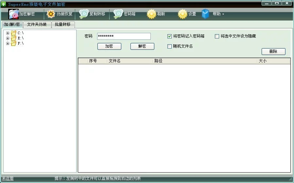
Task: Select the C:\ label in tree
Action: coord(21,33)
